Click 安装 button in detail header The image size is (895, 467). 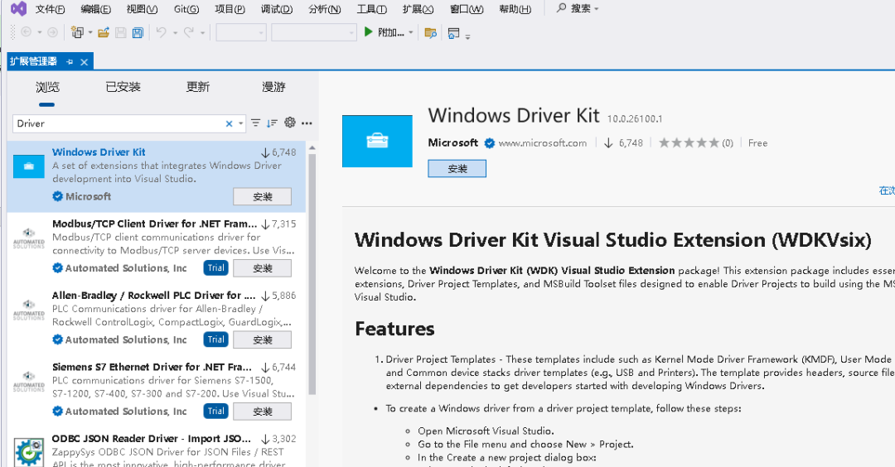pyautogui.click(x=457, y=169)
